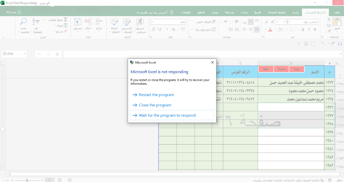Expand the formula bar chevron
344x182 pixels.
(341, 54)
